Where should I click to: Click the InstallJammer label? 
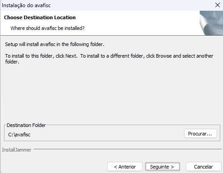[x=17, y=150]
